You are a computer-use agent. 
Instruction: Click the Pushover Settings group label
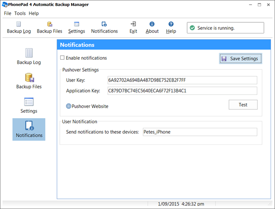coord(81,70)
